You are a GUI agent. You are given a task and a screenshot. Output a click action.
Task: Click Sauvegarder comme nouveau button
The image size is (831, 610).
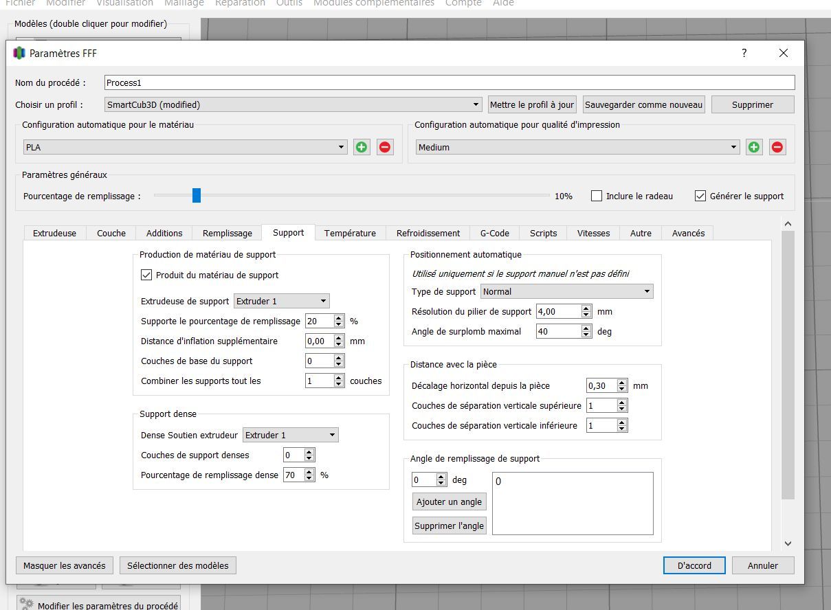point(644,104)
